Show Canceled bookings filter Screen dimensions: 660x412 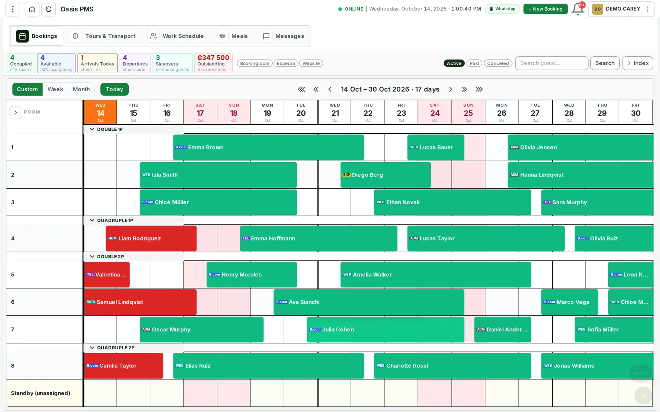tap(498, 63)
